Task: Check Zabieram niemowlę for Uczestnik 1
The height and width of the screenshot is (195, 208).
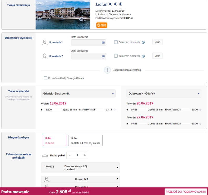Action: (116, 42)
